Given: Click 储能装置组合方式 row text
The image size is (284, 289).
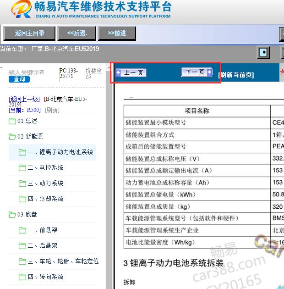Looking at the screenshot, I should (150, 135).
